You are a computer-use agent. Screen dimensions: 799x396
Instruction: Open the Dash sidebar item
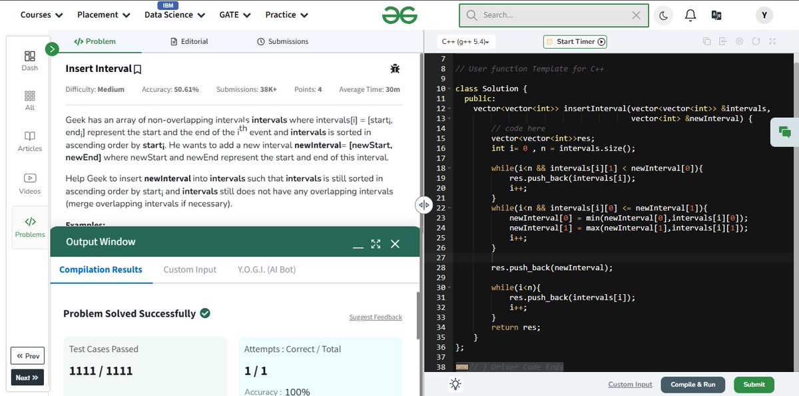(x=30, y=61)
